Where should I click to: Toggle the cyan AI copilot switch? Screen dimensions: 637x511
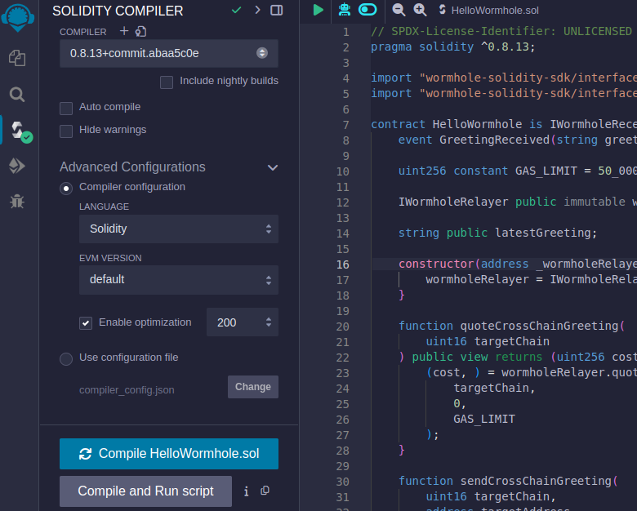(x=367, y=10)
